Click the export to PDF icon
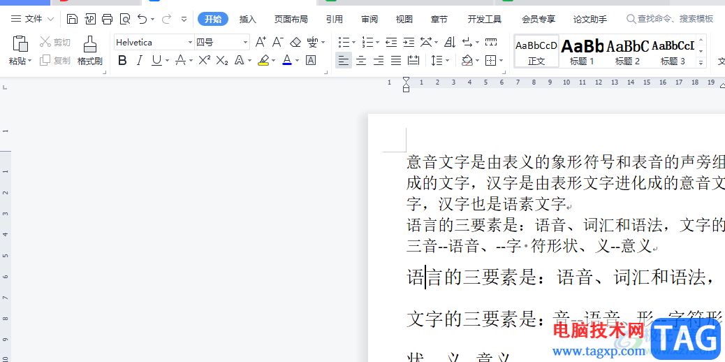Viewport: 725px width, 362px height. click(x=89, y=19)
